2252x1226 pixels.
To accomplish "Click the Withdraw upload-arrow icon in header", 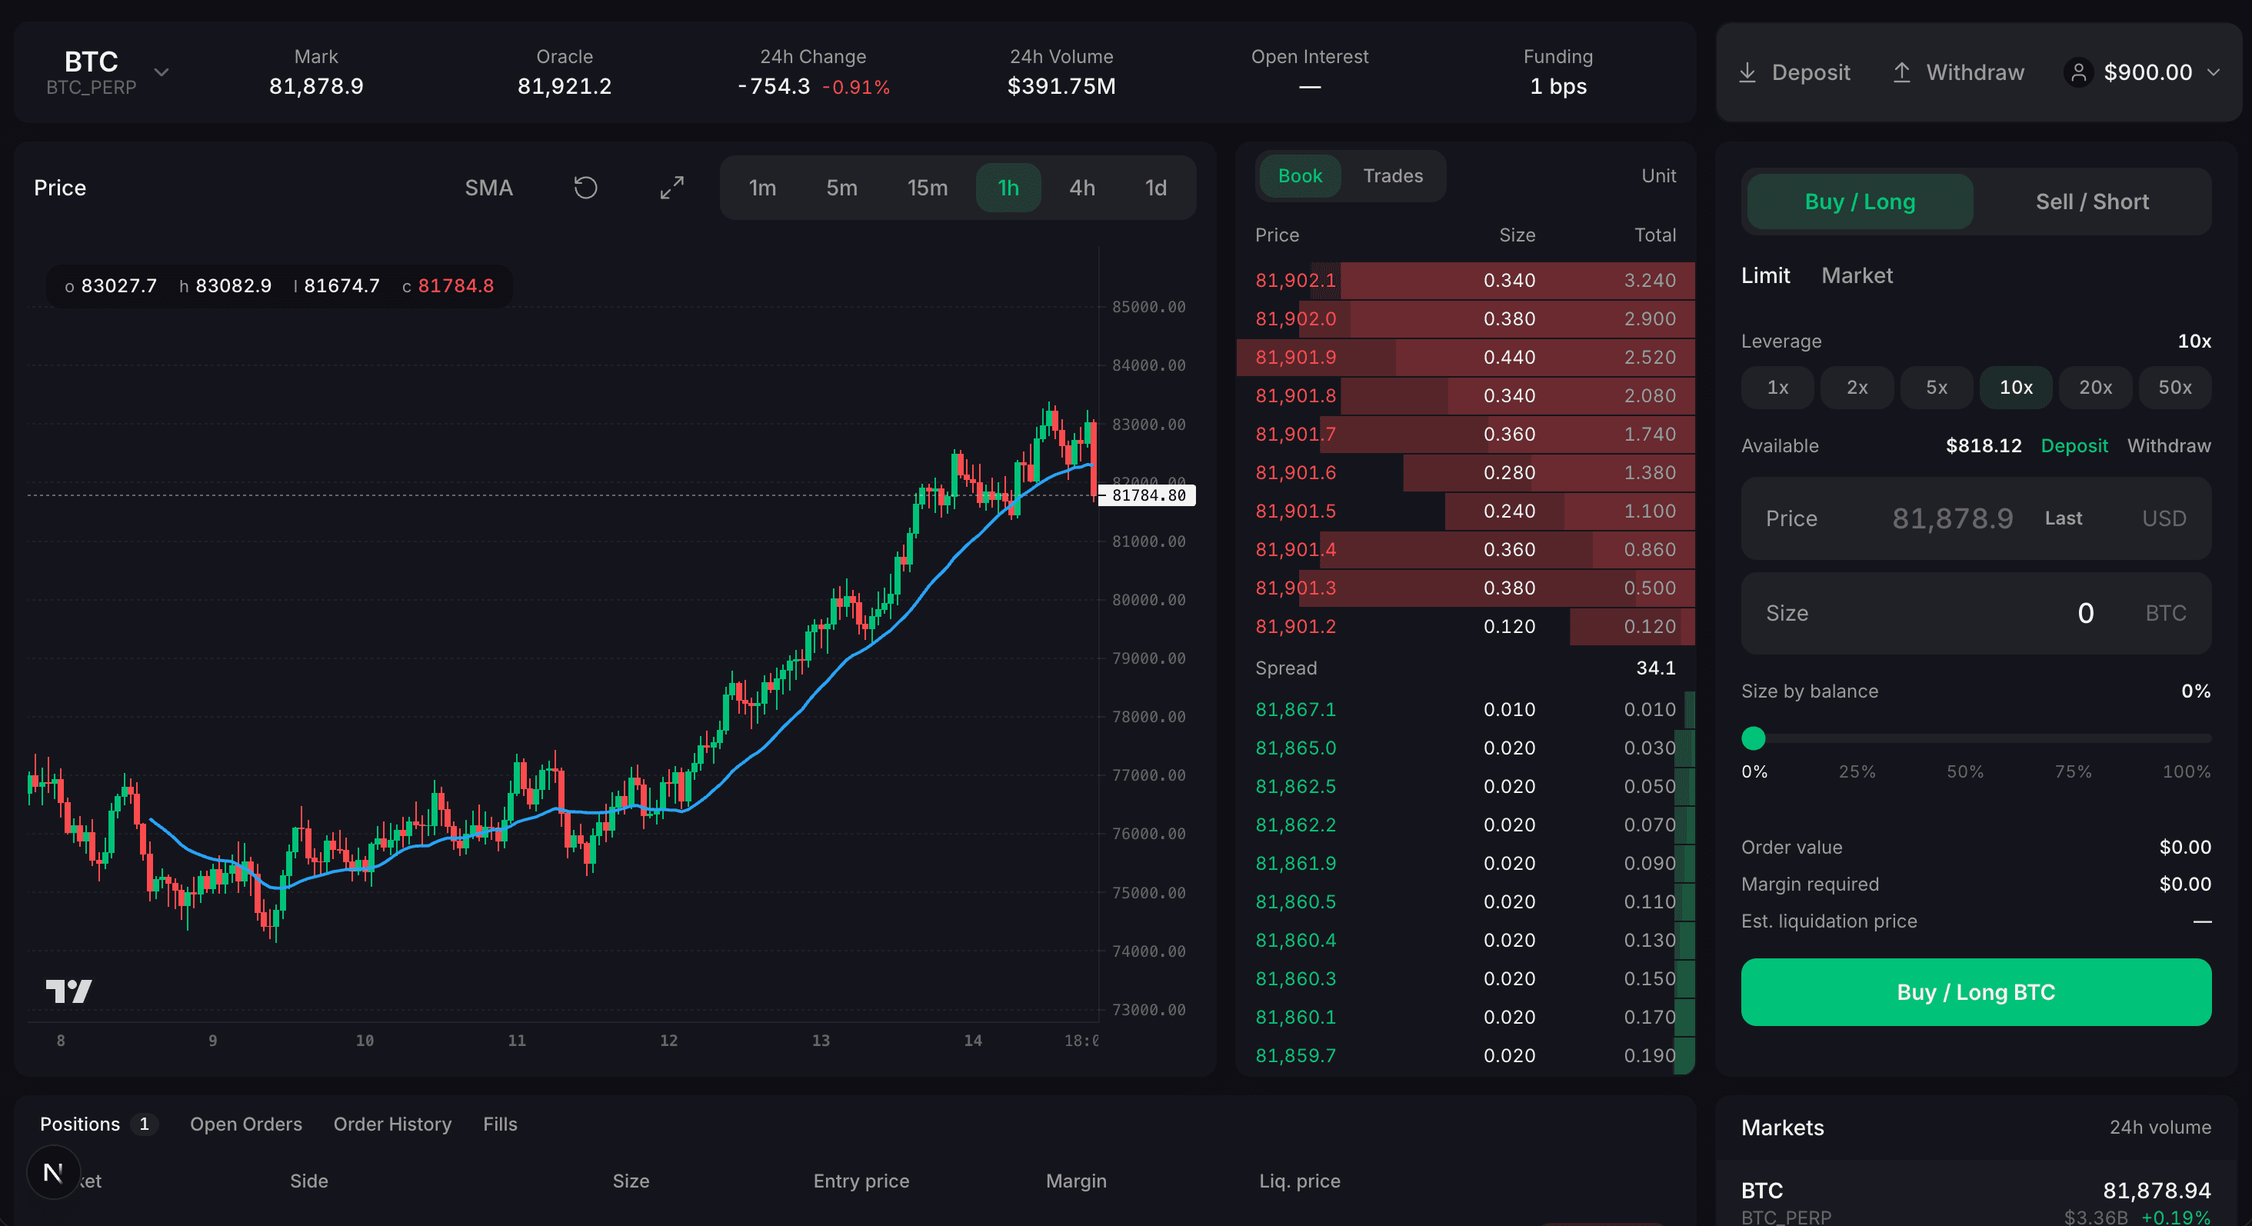I will (x=1901, y=72).
